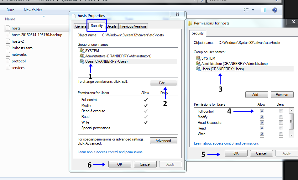Open access control link in hosts Properties
This screenshot has height=180, width=298.
click(x=110, y=152)
